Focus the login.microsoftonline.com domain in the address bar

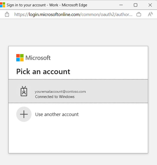(x=47, y=15)
